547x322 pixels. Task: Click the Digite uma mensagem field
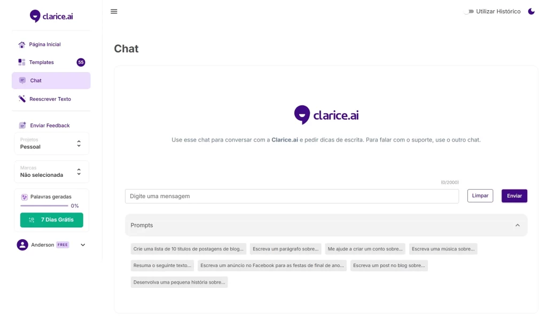pos(292,196)
